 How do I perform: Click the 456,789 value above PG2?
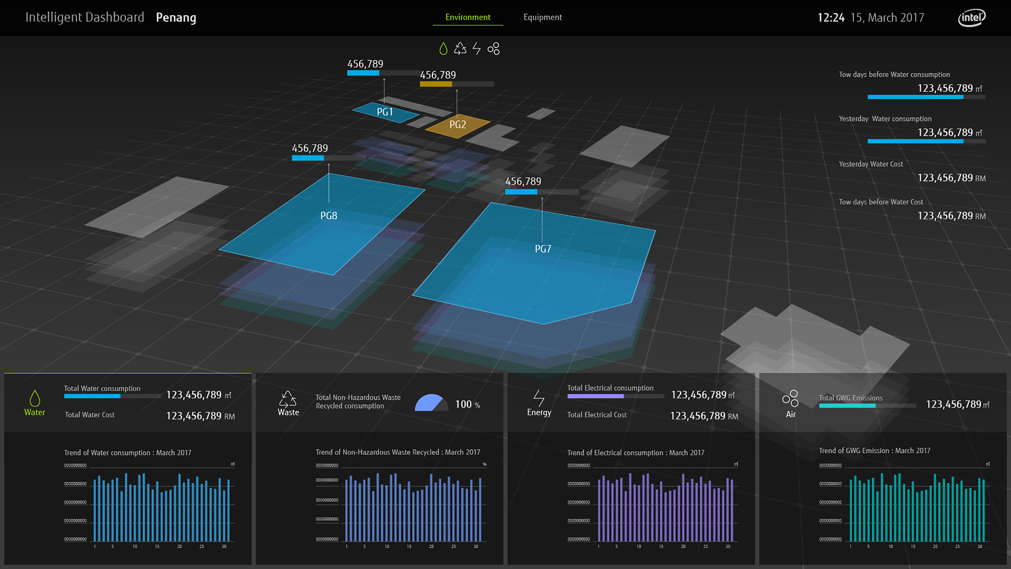[438, 74]
